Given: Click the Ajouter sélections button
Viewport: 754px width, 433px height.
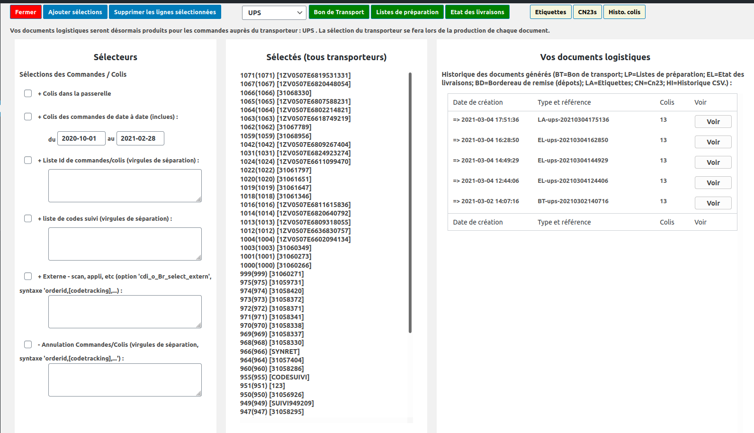Looking at the screenshot, I should pos(75,12).
